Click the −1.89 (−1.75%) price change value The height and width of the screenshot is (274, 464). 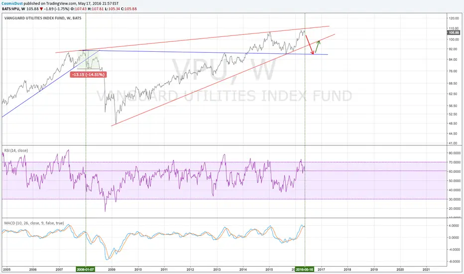click(57, 9)
